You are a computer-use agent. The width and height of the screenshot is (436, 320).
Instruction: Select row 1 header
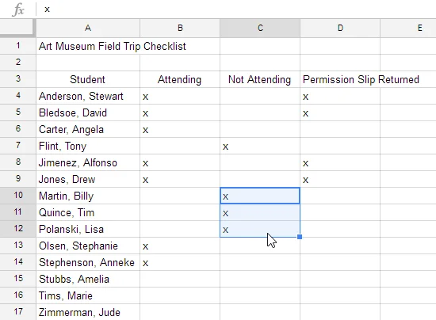coord(17,46)
